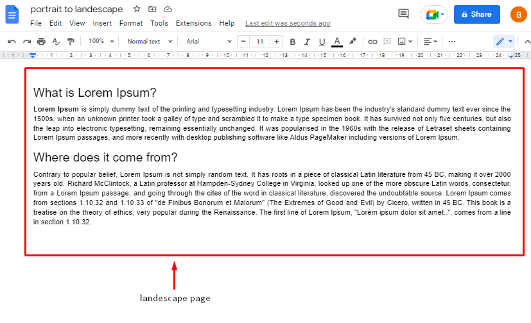Increase the font size

[x=276, y=41]
